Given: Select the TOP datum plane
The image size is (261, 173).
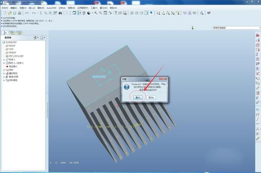Looking at the screenshot, I should (10, 49).
